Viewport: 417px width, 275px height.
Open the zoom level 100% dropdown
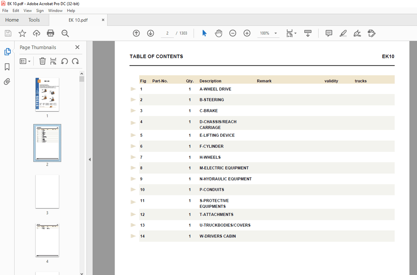276,33
